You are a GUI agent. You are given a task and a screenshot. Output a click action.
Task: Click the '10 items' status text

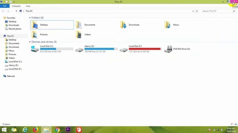(6, 125)
